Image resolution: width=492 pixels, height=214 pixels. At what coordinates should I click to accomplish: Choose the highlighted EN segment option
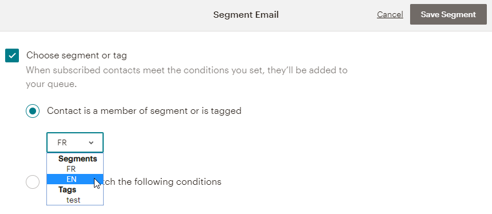click(x=75, y=179)
